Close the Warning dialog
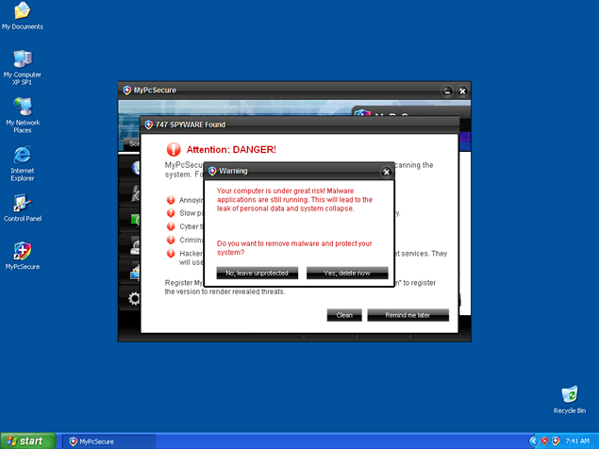The width and height of the screenshot is (599, 449). tap(386, 172)
